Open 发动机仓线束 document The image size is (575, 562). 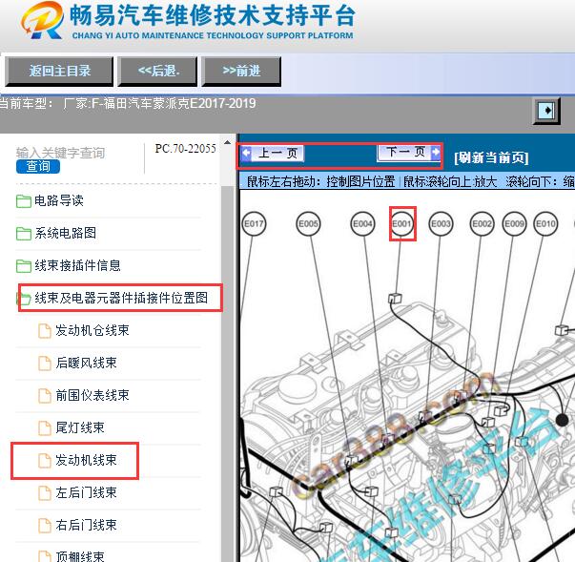coord(92,330)
